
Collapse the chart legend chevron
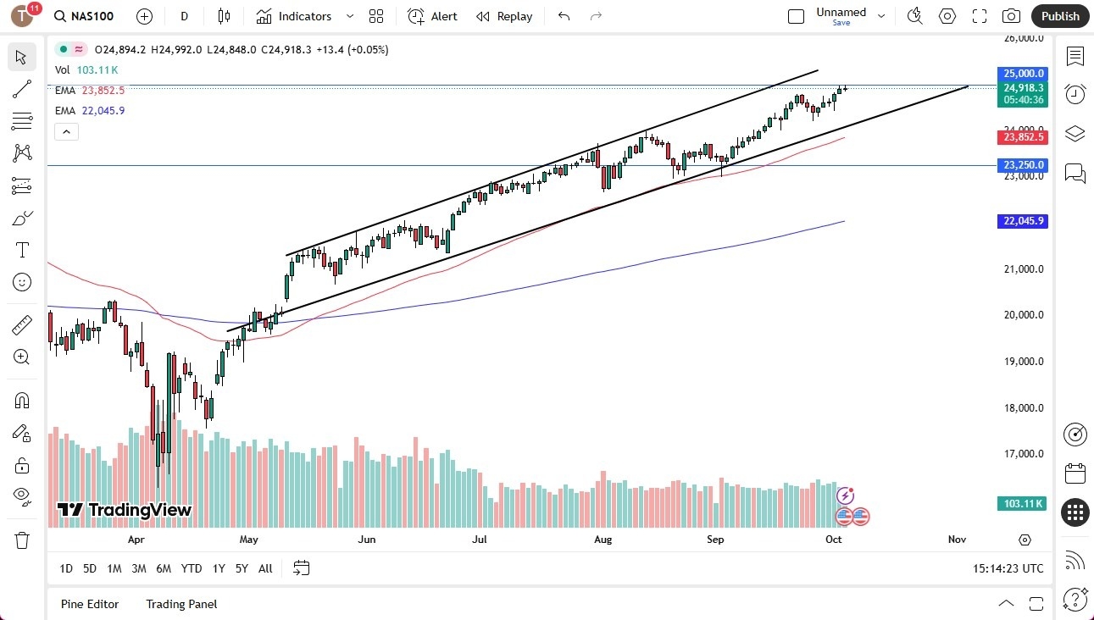point(66,131)
